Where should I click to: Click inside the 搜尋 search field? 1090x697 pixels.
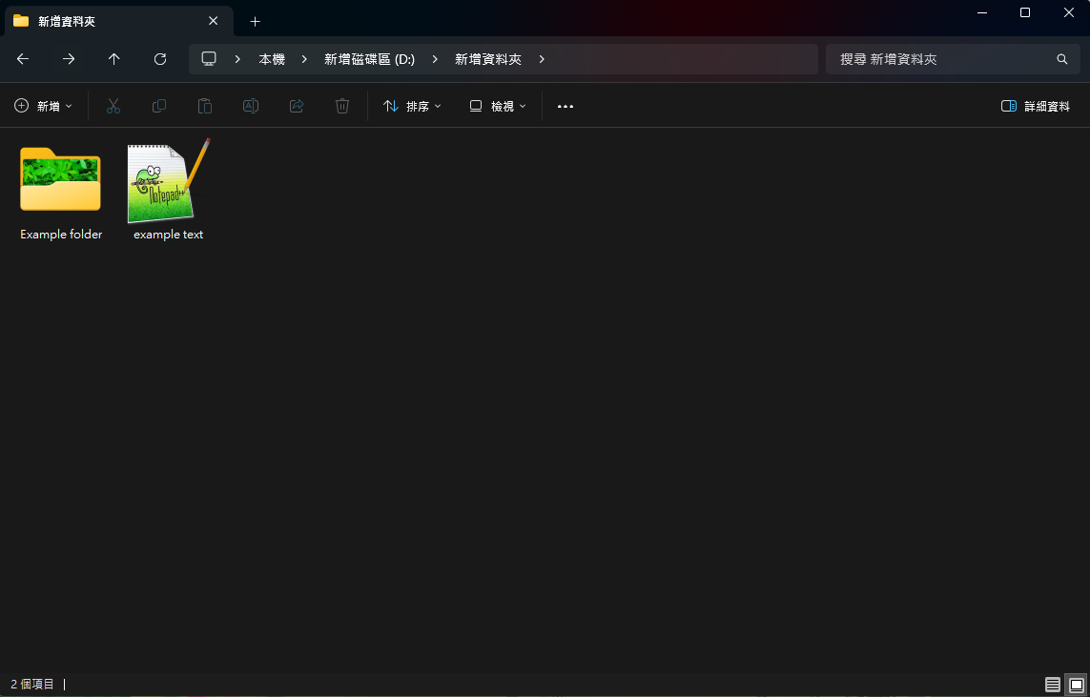coord(952,58)
